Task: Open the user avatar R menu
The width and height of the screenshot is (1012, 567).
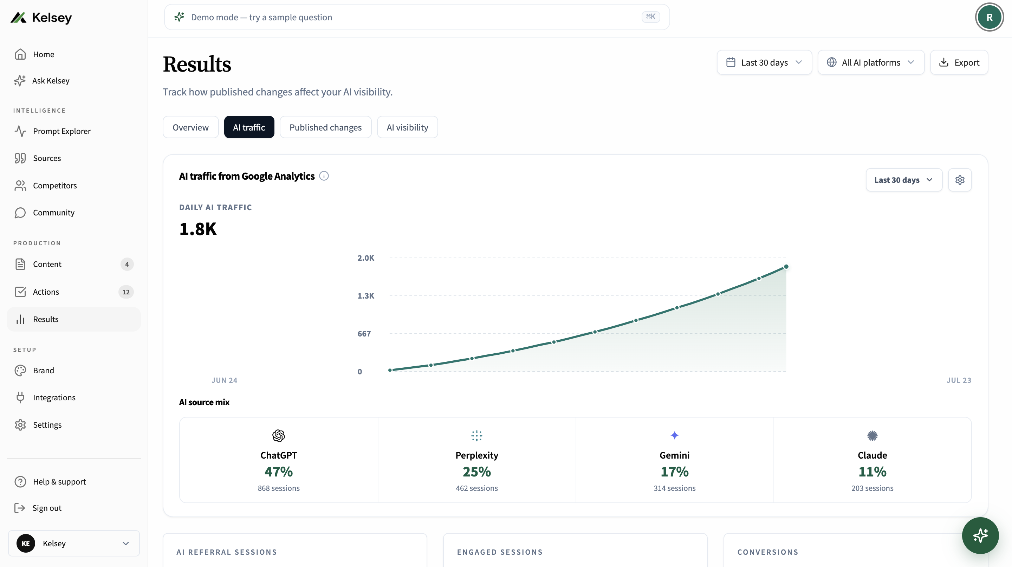Action: point(989,17)
